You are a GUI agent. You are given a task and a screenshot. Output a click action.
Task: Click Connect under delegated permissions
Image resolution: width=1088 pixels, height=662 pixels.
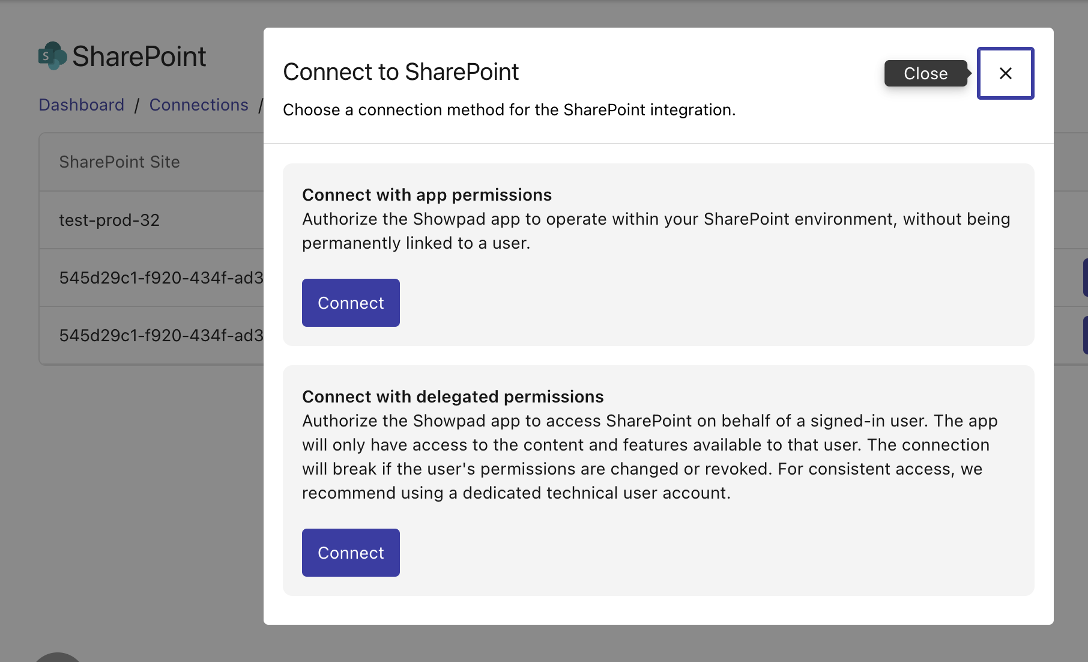351,553
